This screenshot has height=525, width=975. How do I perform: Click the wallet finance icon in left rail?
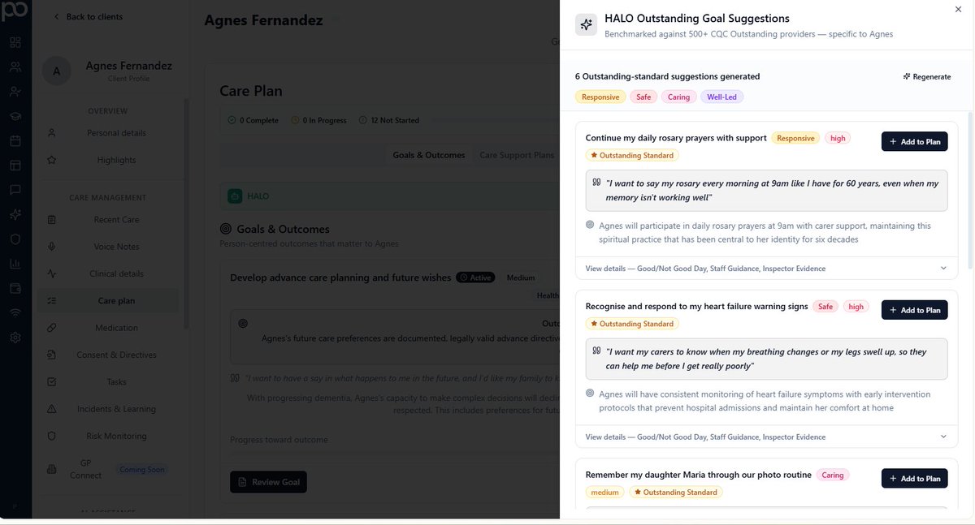coord(15,288)
